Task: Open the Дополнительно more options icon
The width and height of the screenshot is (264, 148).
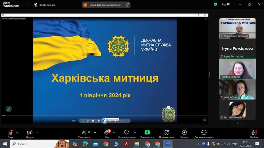Action: tap(204, 133)
